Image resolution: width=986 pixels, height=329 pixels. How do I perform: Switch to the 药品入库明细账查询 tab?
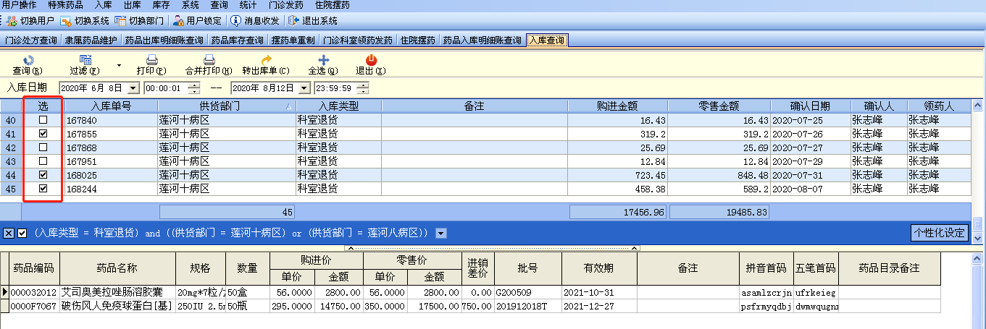point(482,40)
